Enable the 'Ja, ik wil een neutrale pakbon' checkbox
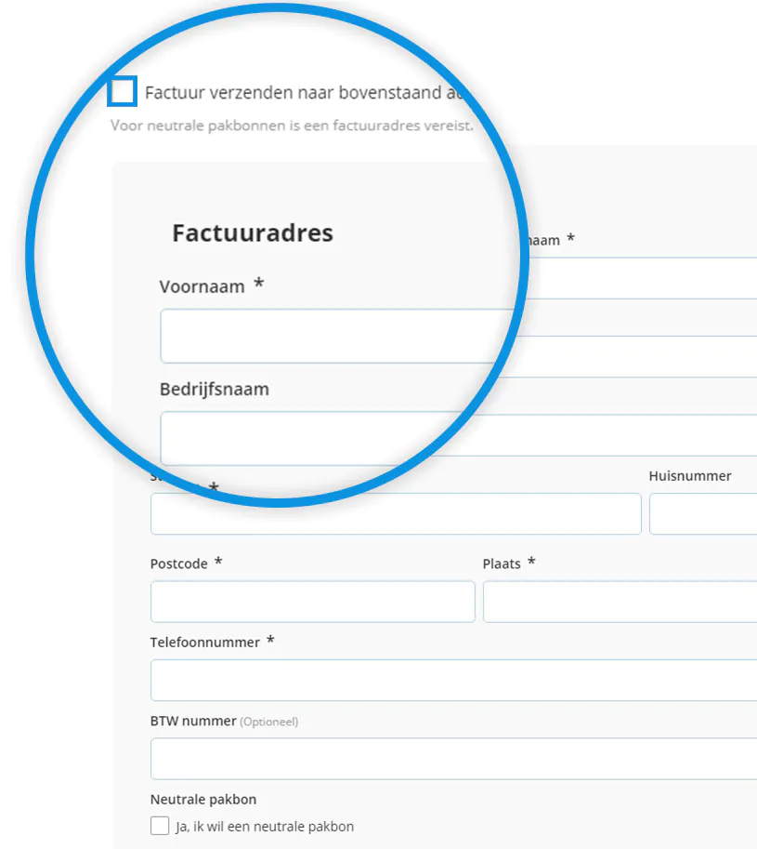The width and height of the screenshot is (757, 849). pyautogui.click(x=160, y=826)
